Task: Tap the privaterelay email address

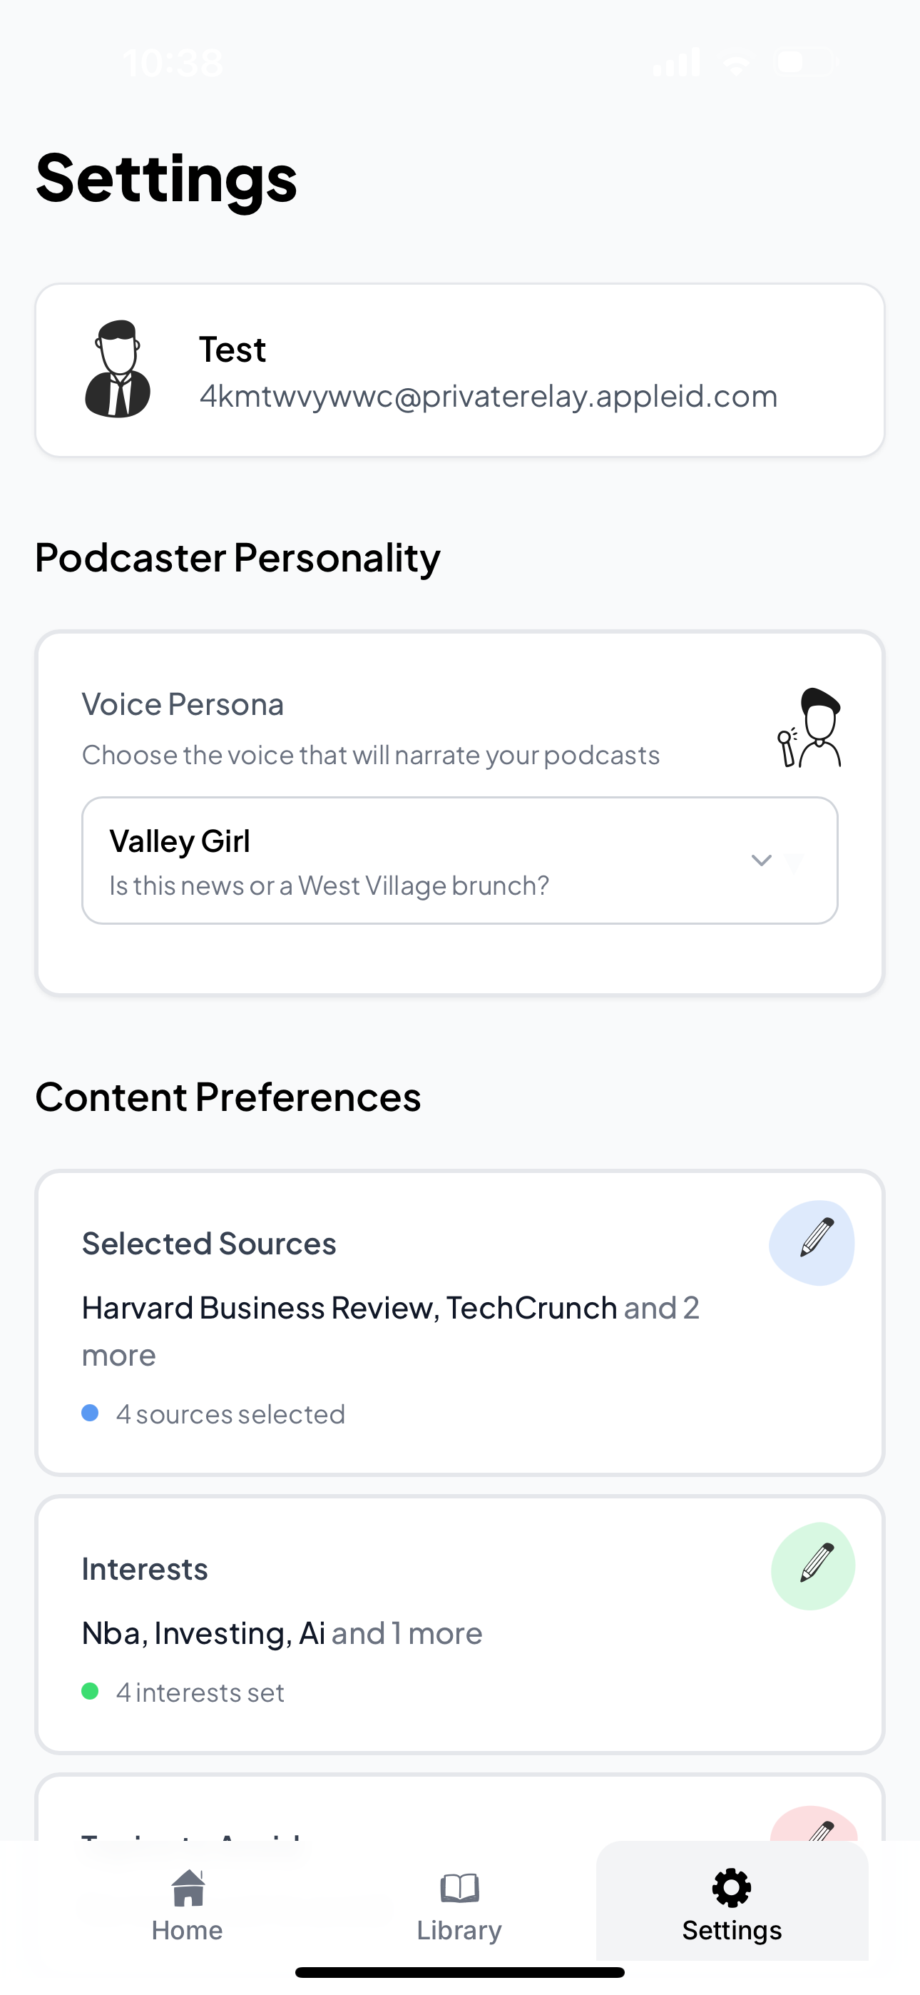Action: click(488, 396)
